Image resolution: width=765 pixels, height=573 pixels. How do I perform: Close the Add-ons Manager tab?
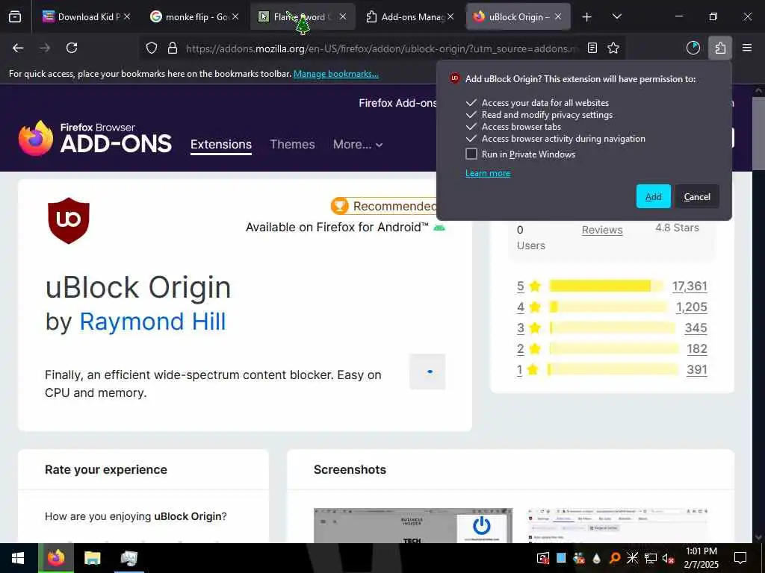(x=450, y=16)
